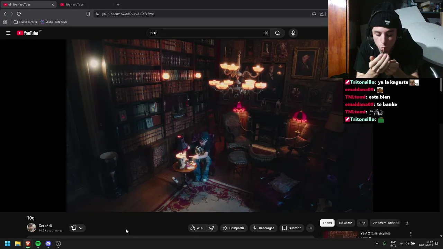Select the 'Todos' filter chip

327,223
